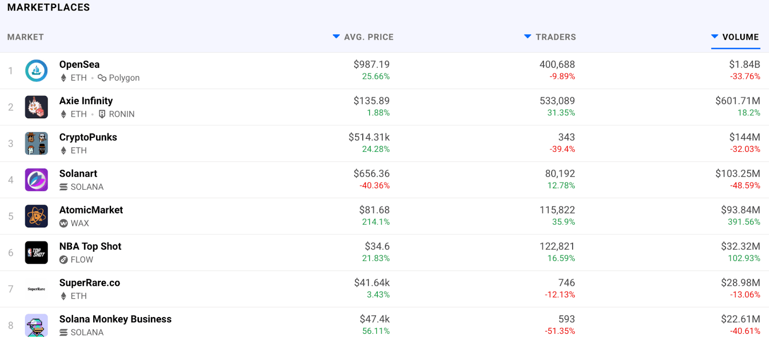Select the AtomicMarket atom logo icon
769x341 pixels.
point(37,216)
